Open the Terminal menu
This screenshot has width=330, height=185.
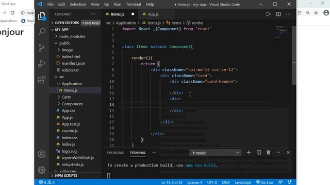[x=134, y=4]
